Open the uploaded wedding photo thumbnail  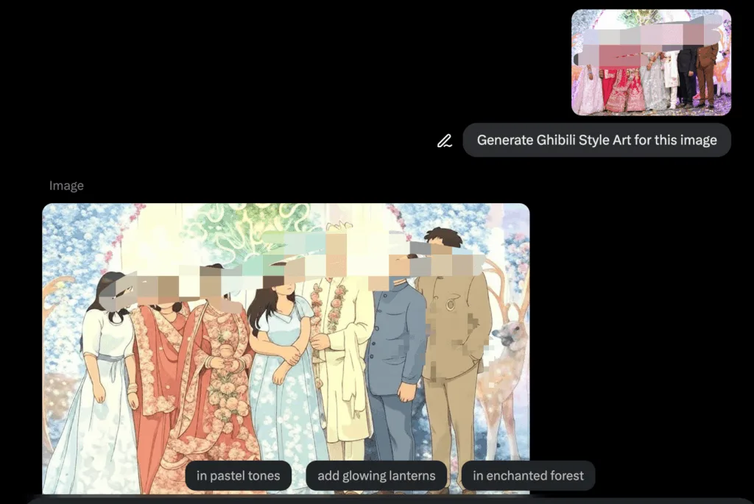(x=651, y=63)
